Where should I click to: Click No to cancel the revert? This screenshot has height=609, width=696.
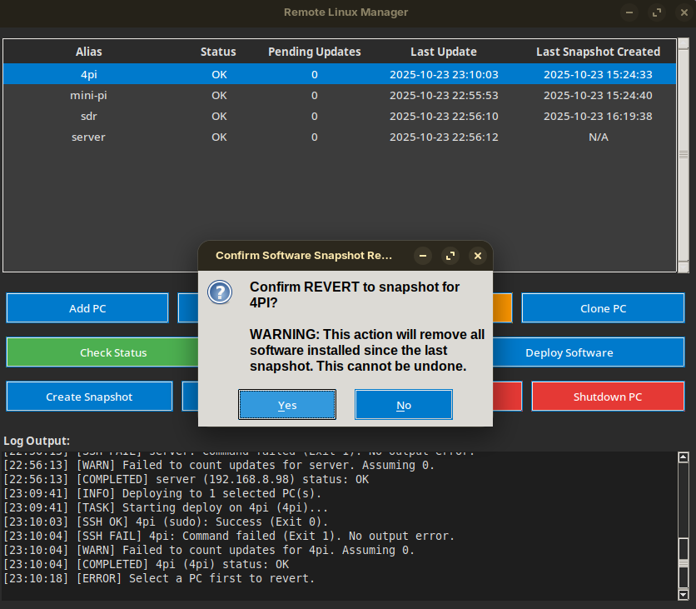403,404
